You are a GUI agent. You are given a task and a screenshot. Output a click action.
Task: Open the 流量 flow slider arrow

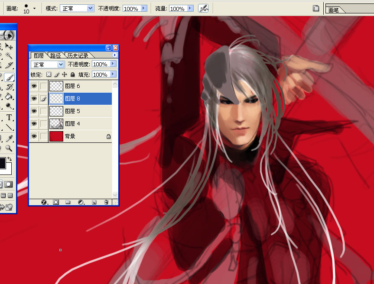click(190, 8)
